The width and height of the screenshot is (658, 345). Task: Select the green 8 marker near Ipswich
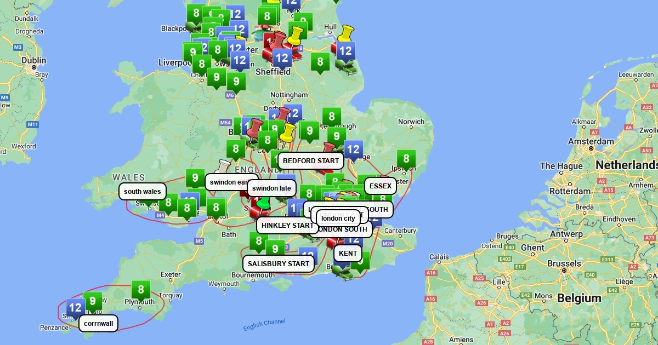406,159
